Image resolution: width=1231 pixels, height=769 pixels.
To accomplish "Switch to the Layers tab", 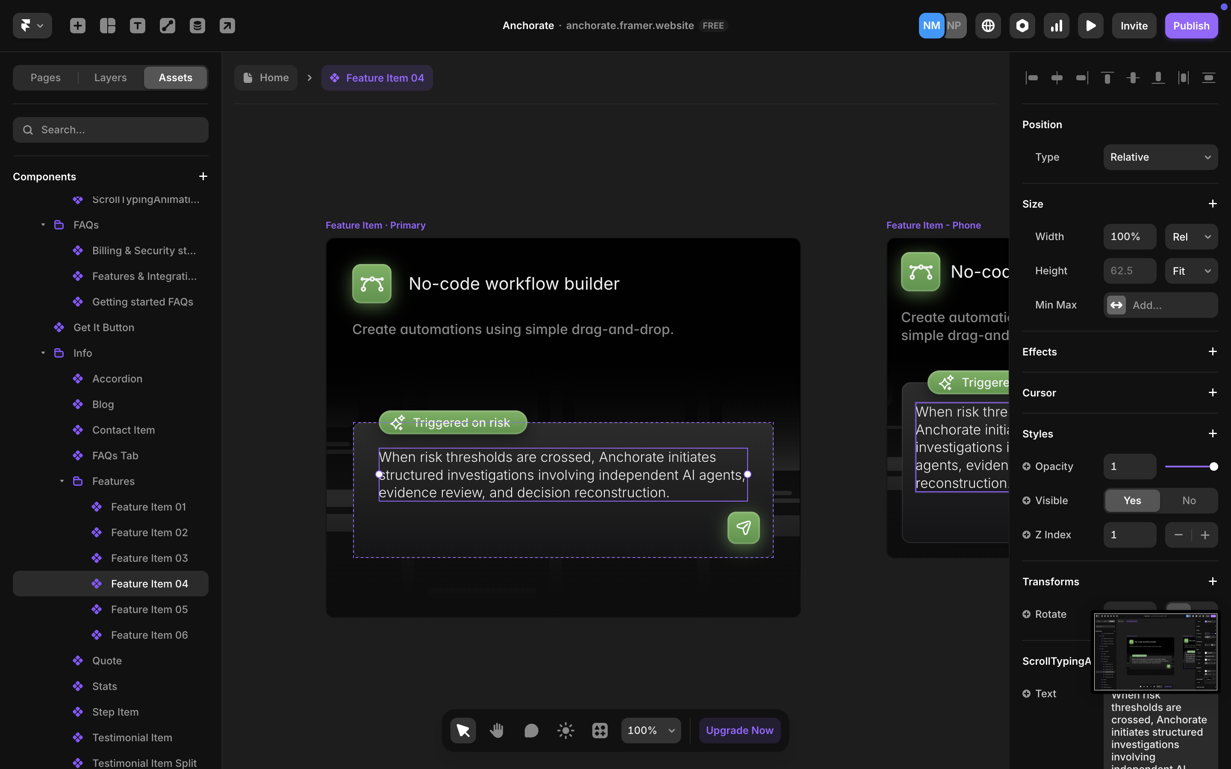I will pos(109,77).
